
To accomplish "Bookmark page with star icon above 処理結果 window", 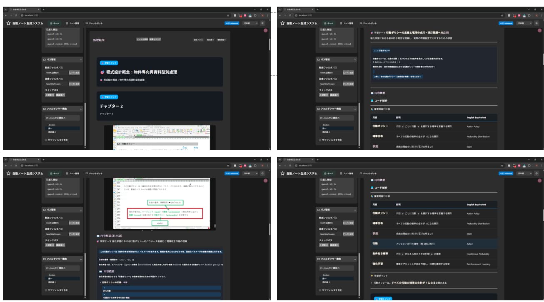I will (228, 15).
